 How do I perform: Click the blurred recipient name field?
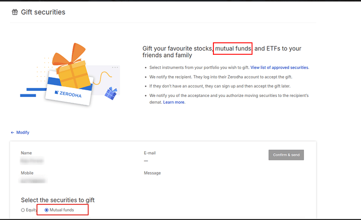tap(32, 161)
